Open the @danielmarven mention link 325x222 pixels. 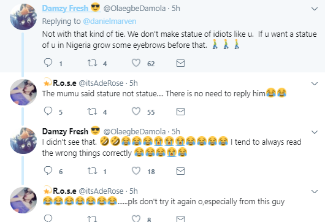(110, 21)
